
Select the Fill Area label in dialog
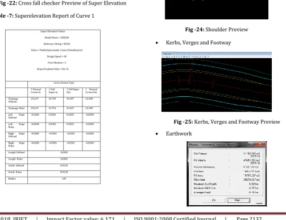[x=198, y=176]
